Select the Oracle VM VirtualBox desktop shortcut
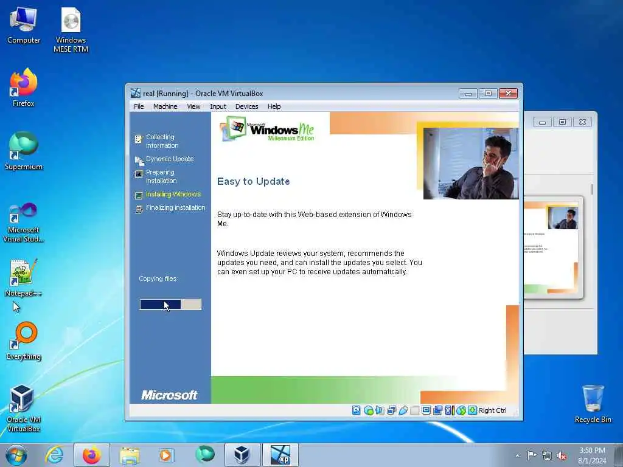 [x=24, y=409]
